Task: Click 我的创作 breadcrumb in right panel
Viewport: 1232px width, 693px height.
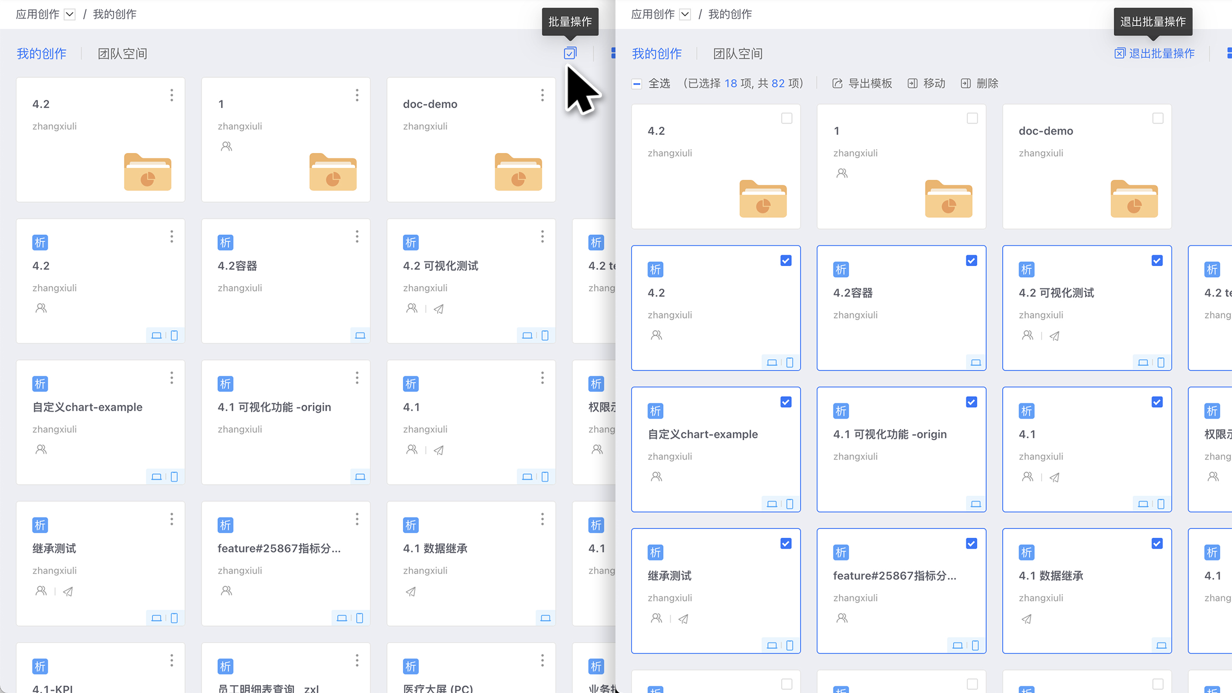Action: coord(730,14)
